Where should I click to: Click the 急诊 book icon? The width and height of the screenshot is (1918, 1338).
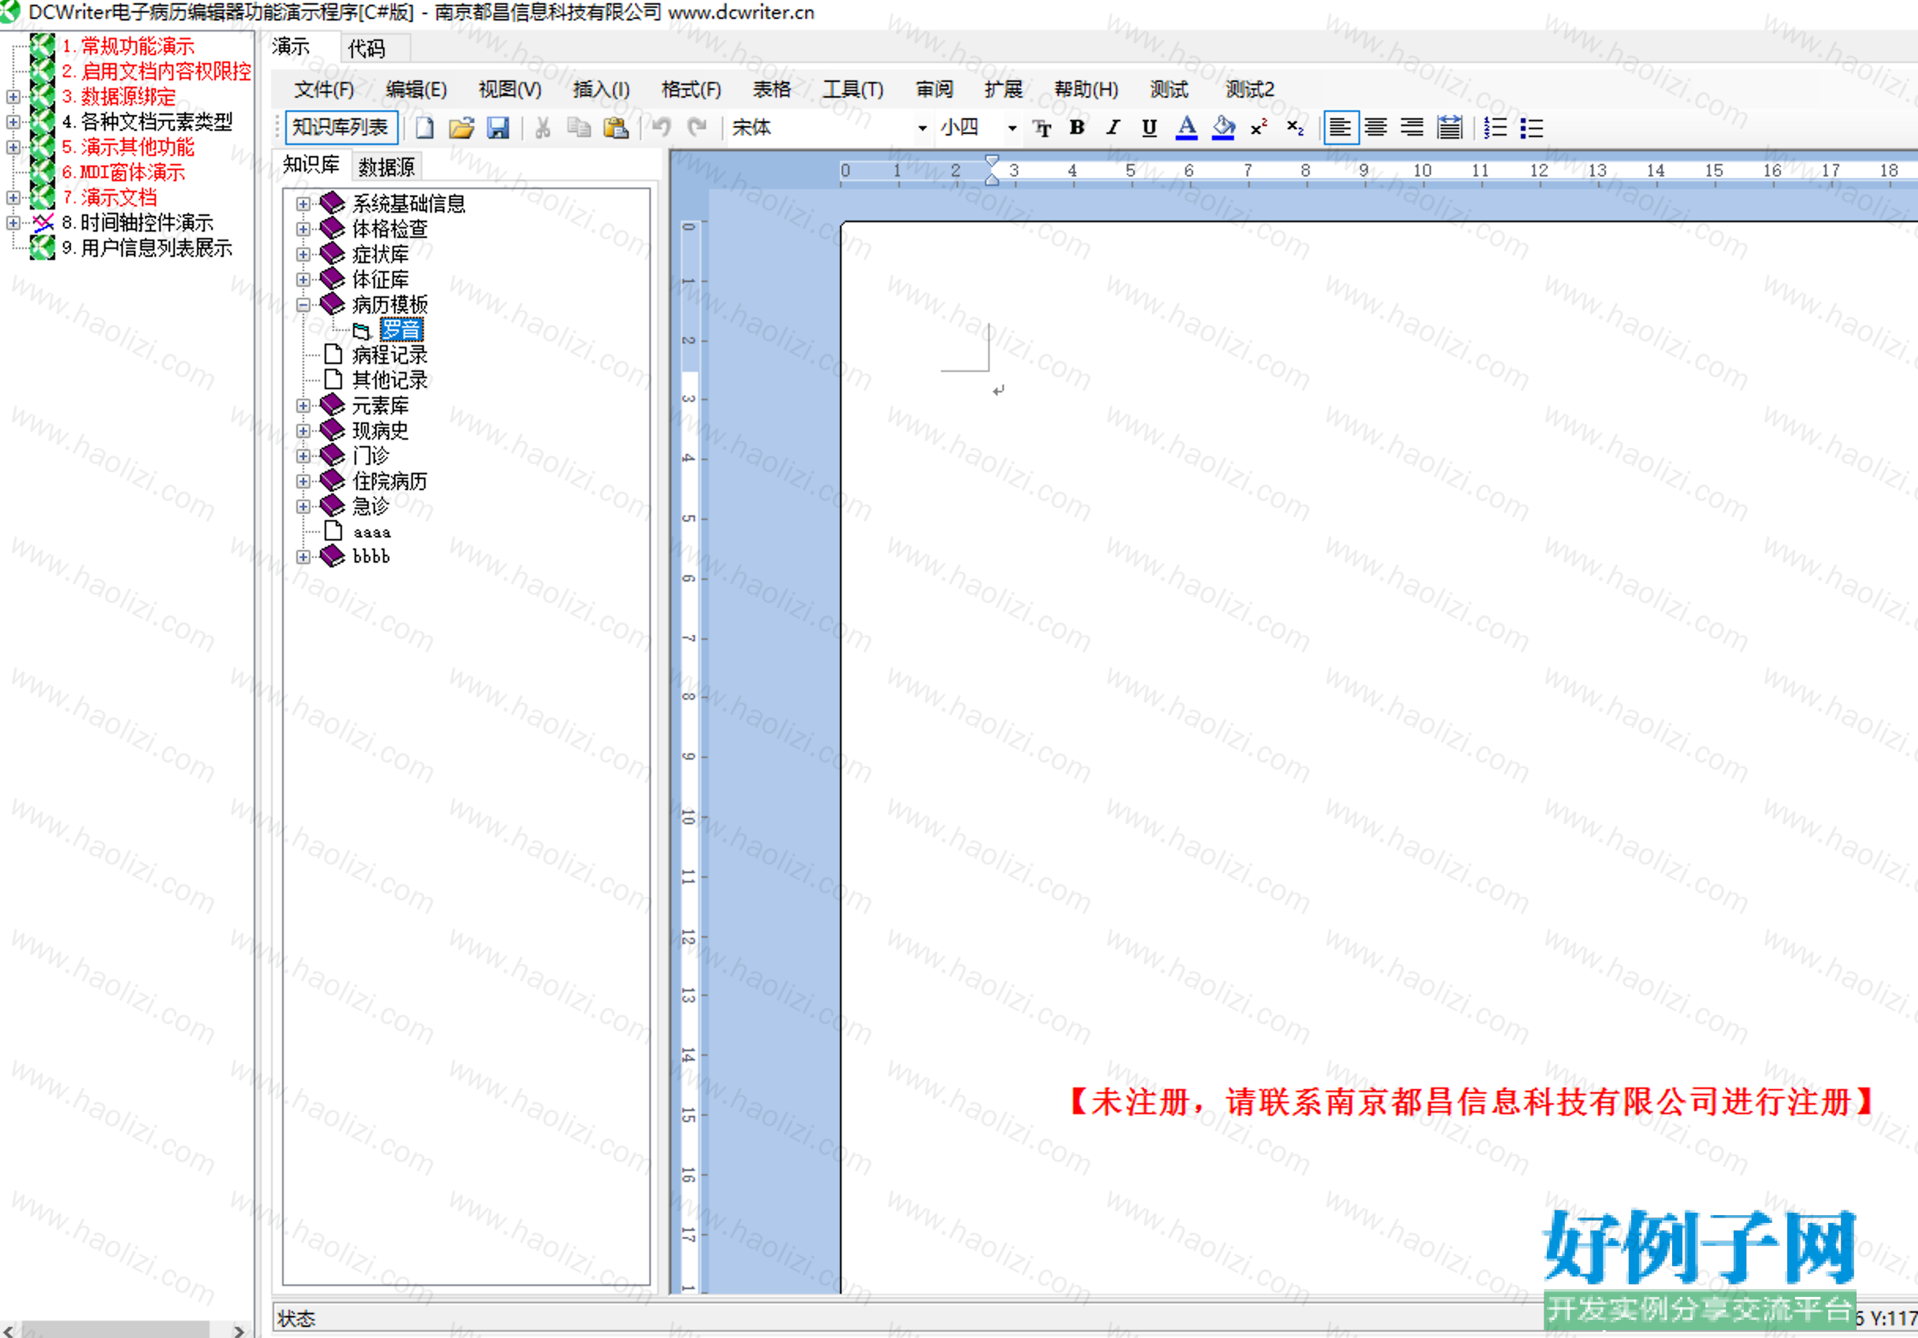[333, 505]
